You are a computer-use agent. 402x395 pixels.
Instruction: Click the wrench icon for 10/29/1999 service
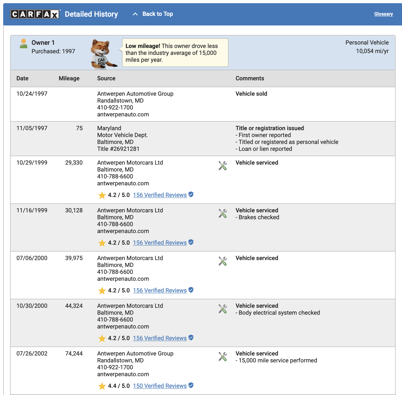click(223, 166)
